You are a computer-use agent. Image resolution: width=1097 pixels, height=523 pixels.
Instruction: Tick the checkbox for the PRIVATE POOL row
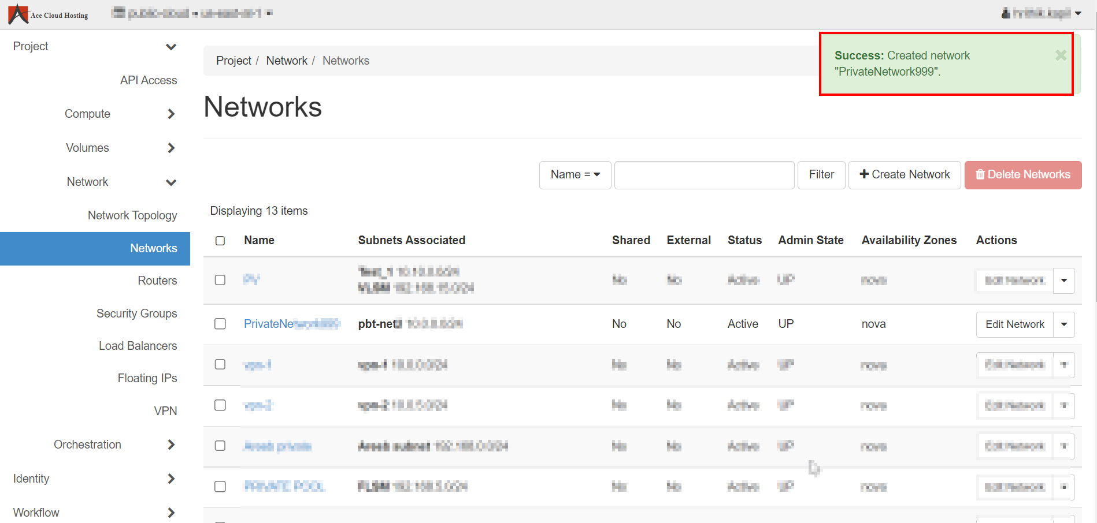[x=220, y=487]
